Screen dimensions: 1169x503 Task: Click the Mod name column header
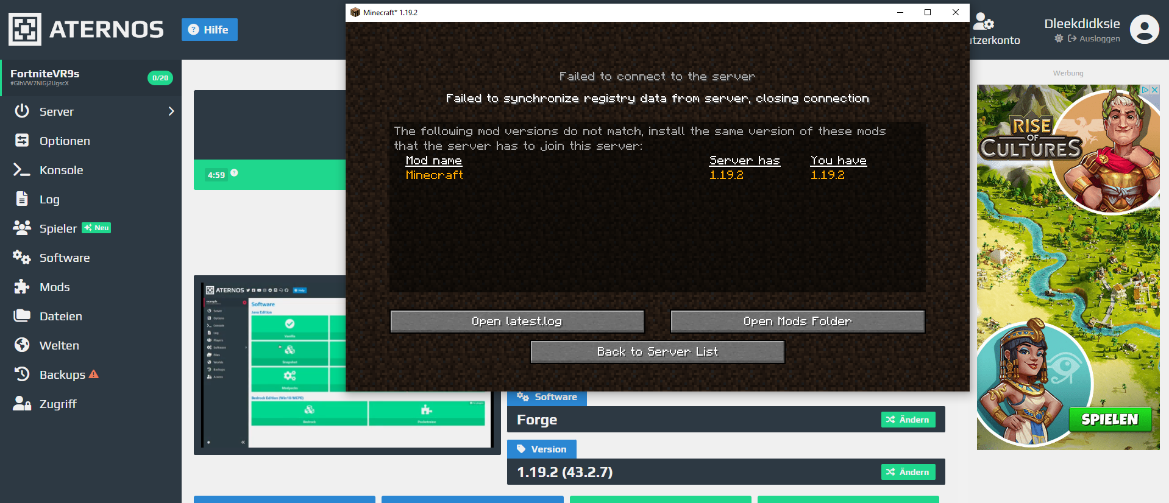click(x=434, y=161)
